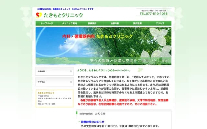Click the 診療時間のお知らせ news heading
This screenshot has width=207, height=129.
point(93,122)
